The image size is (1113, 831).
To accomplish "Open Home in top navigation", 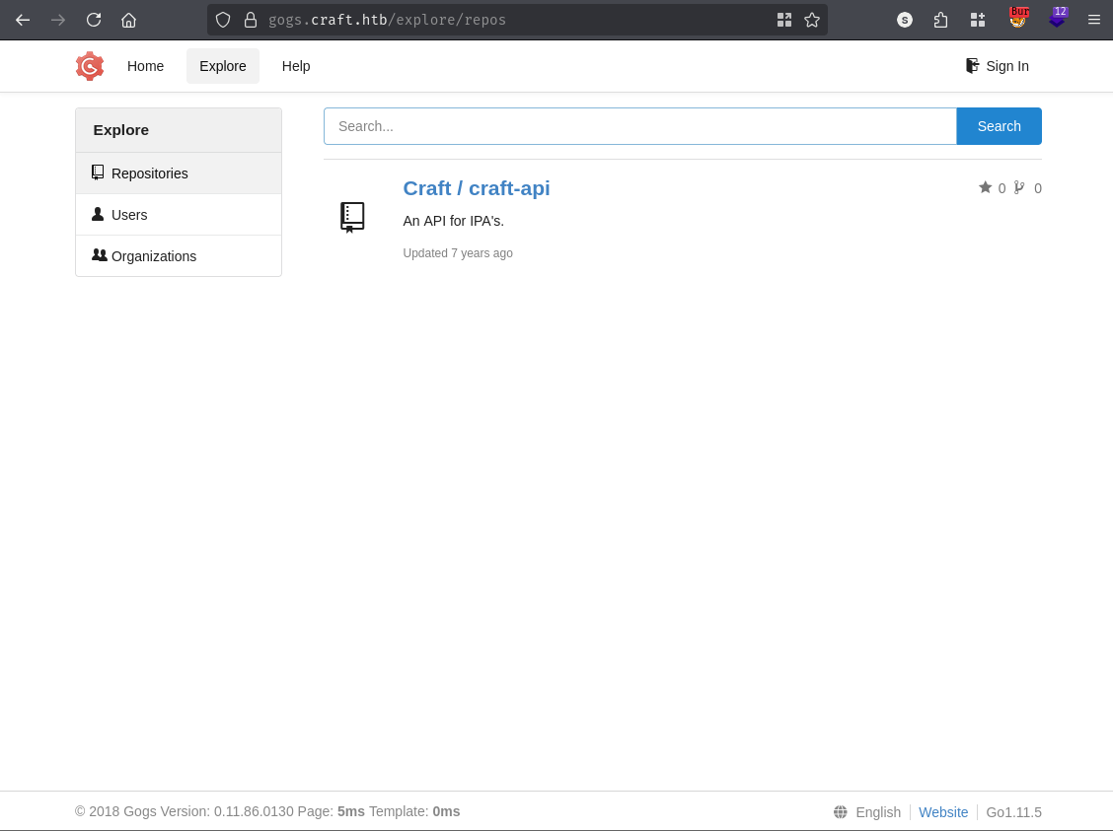I will 145,66.
